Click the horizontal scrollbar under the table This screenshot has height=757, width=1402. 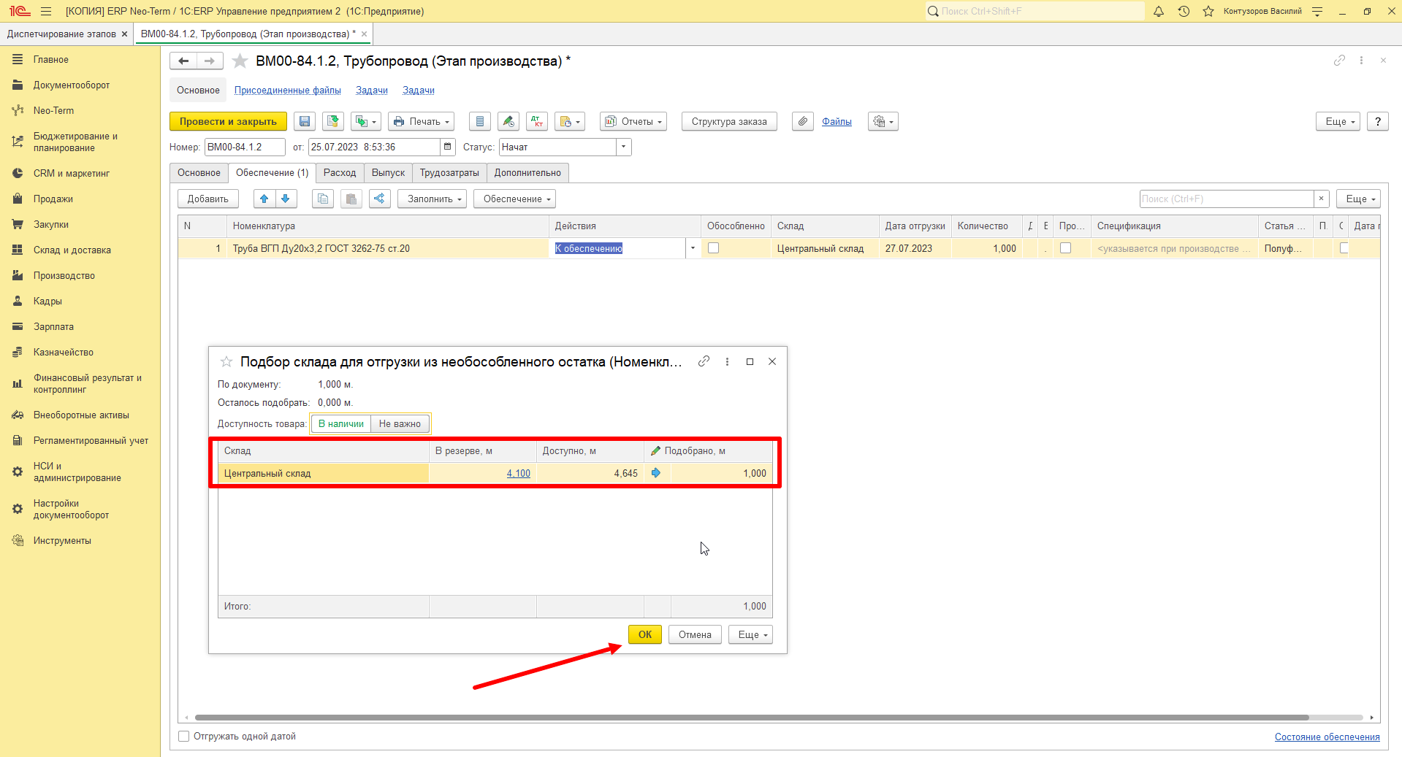(753, 718)
